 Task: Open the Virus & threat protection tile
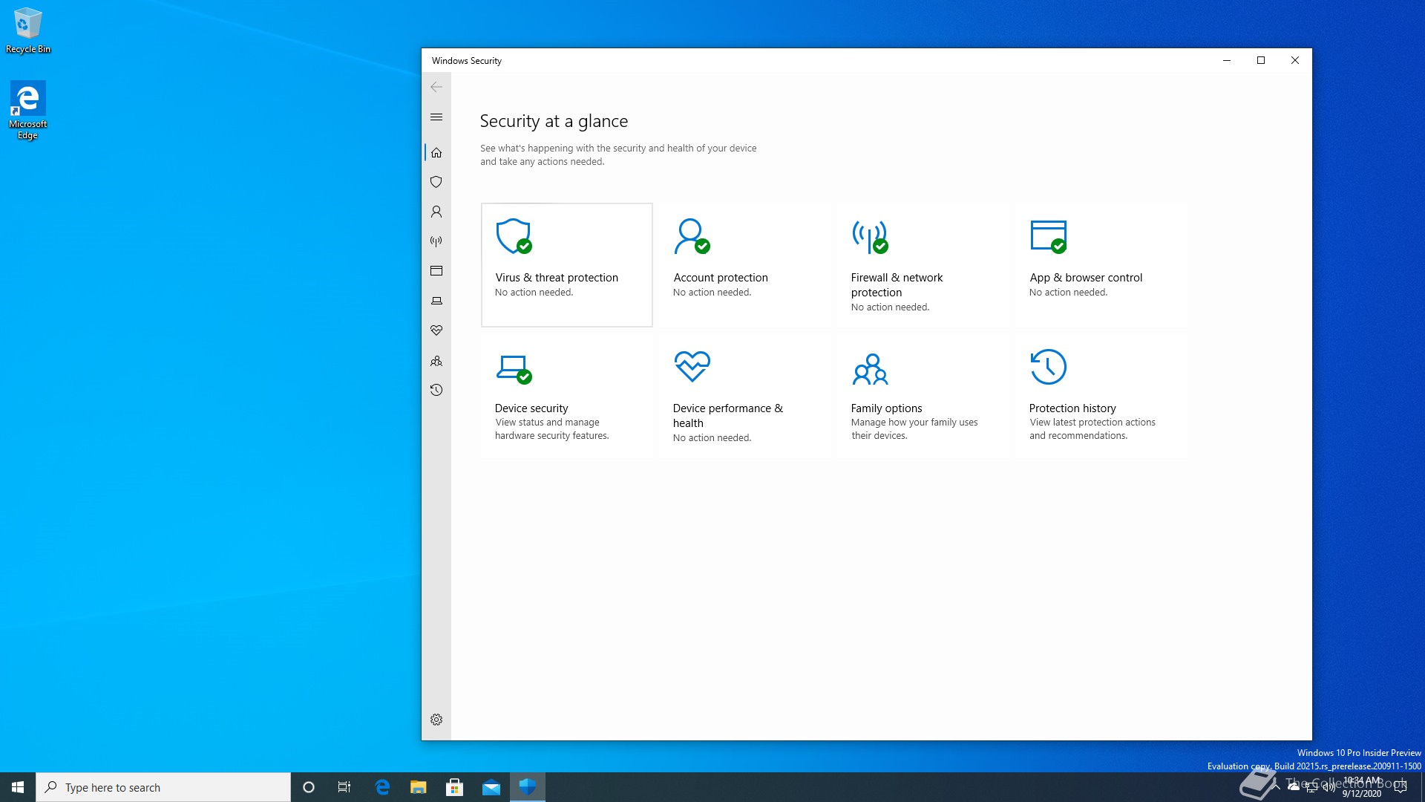567,265
